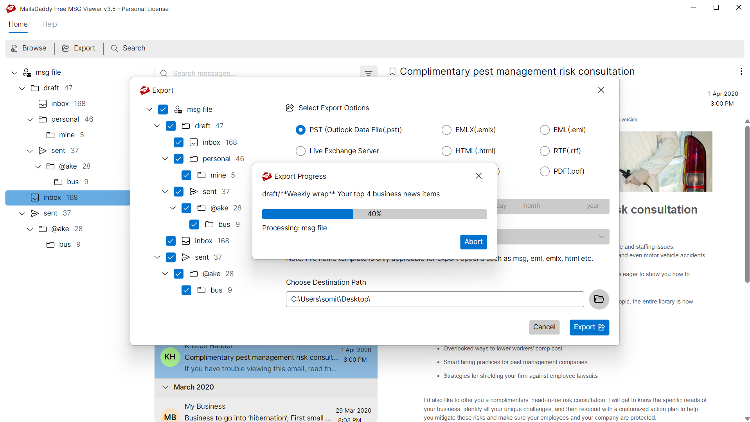Screen dimensions: 750x422
Task: Click KH avatar of Kristen message
Action: tap(170, 357)
